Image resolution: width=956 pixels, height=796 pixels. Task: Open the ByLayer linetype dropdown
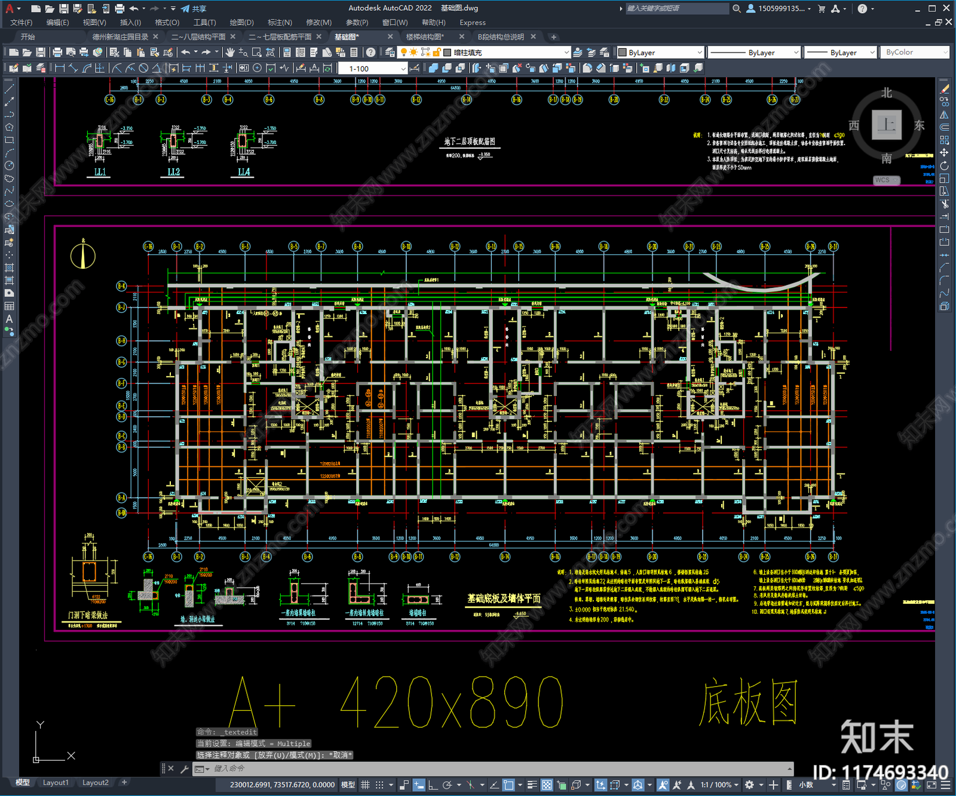coord(753,53)
